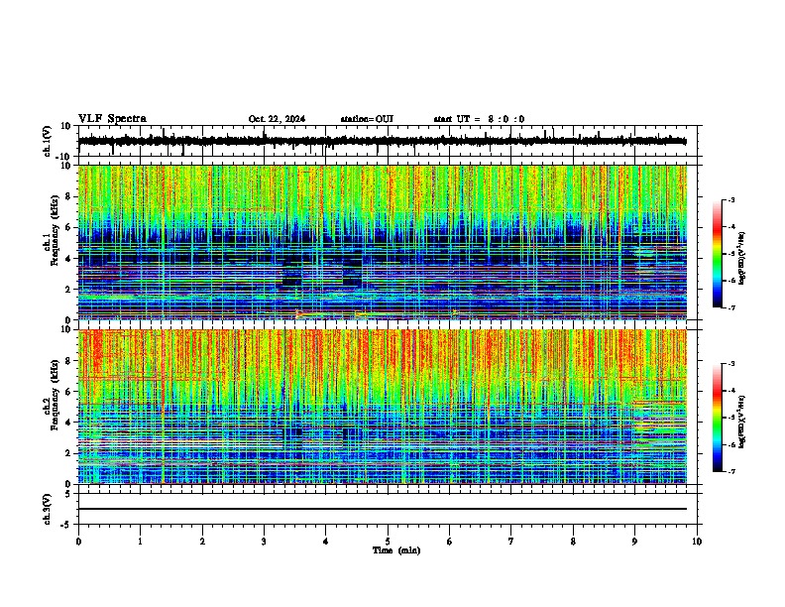Click the "-7" tick on ch.2 colorbar
This screenshot has width=785, height=607.
coord(731,472)
